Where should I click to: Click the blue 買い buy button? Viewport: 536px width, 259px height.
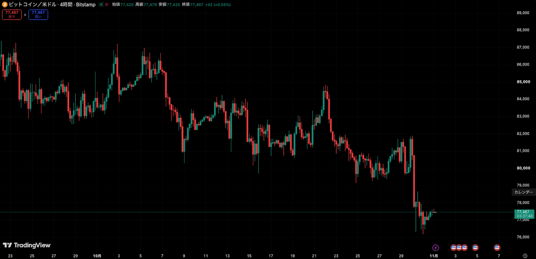coord(38,14)
